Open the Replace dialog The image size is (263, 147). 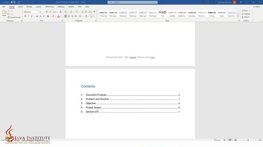click(246, 14)
